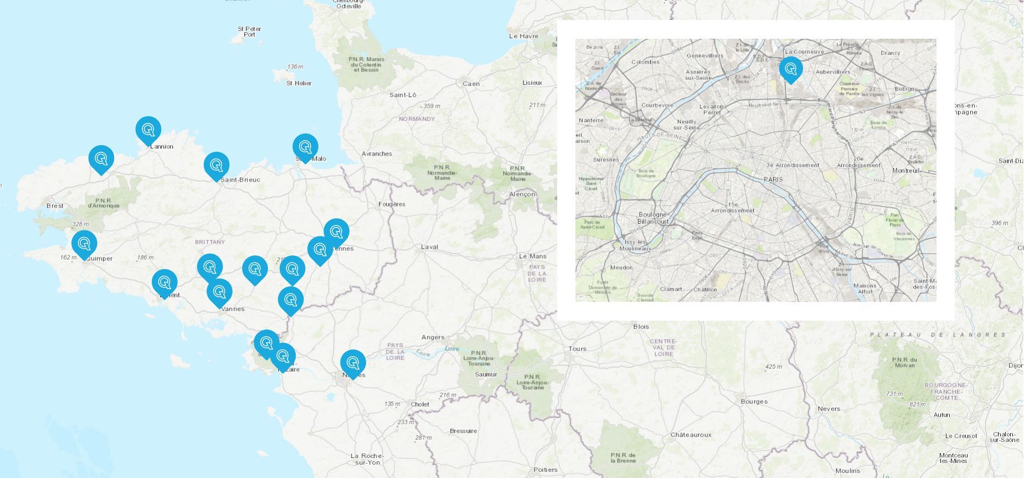Click the PARIS label in inset map
Viewport: 1024px width, 478px height.
[773, 179]
